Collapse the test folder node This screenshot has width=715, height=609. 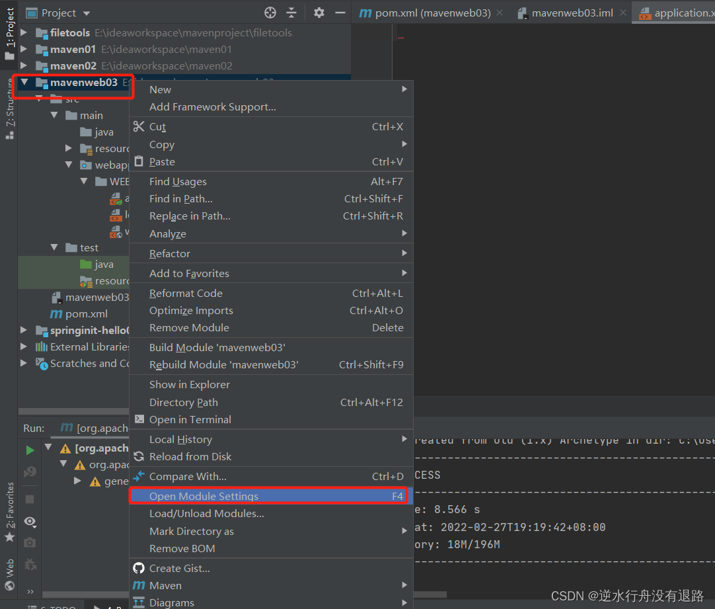tap(54, 247)
